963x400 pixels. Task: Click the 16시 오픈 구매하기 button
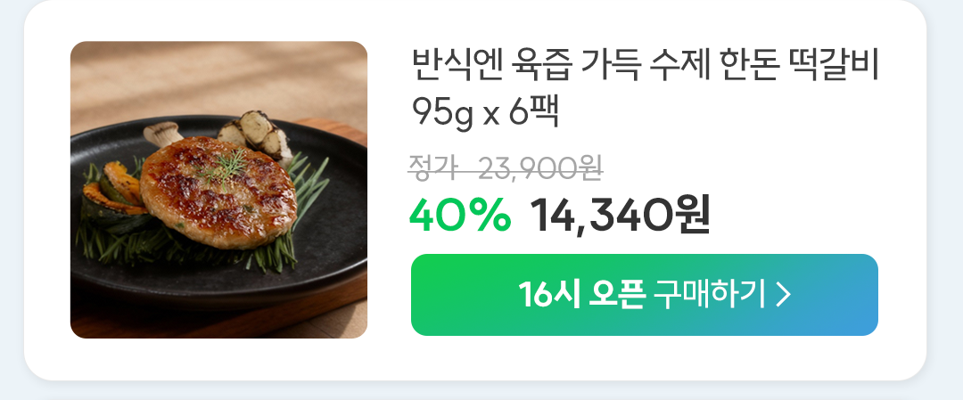(645, 295)
